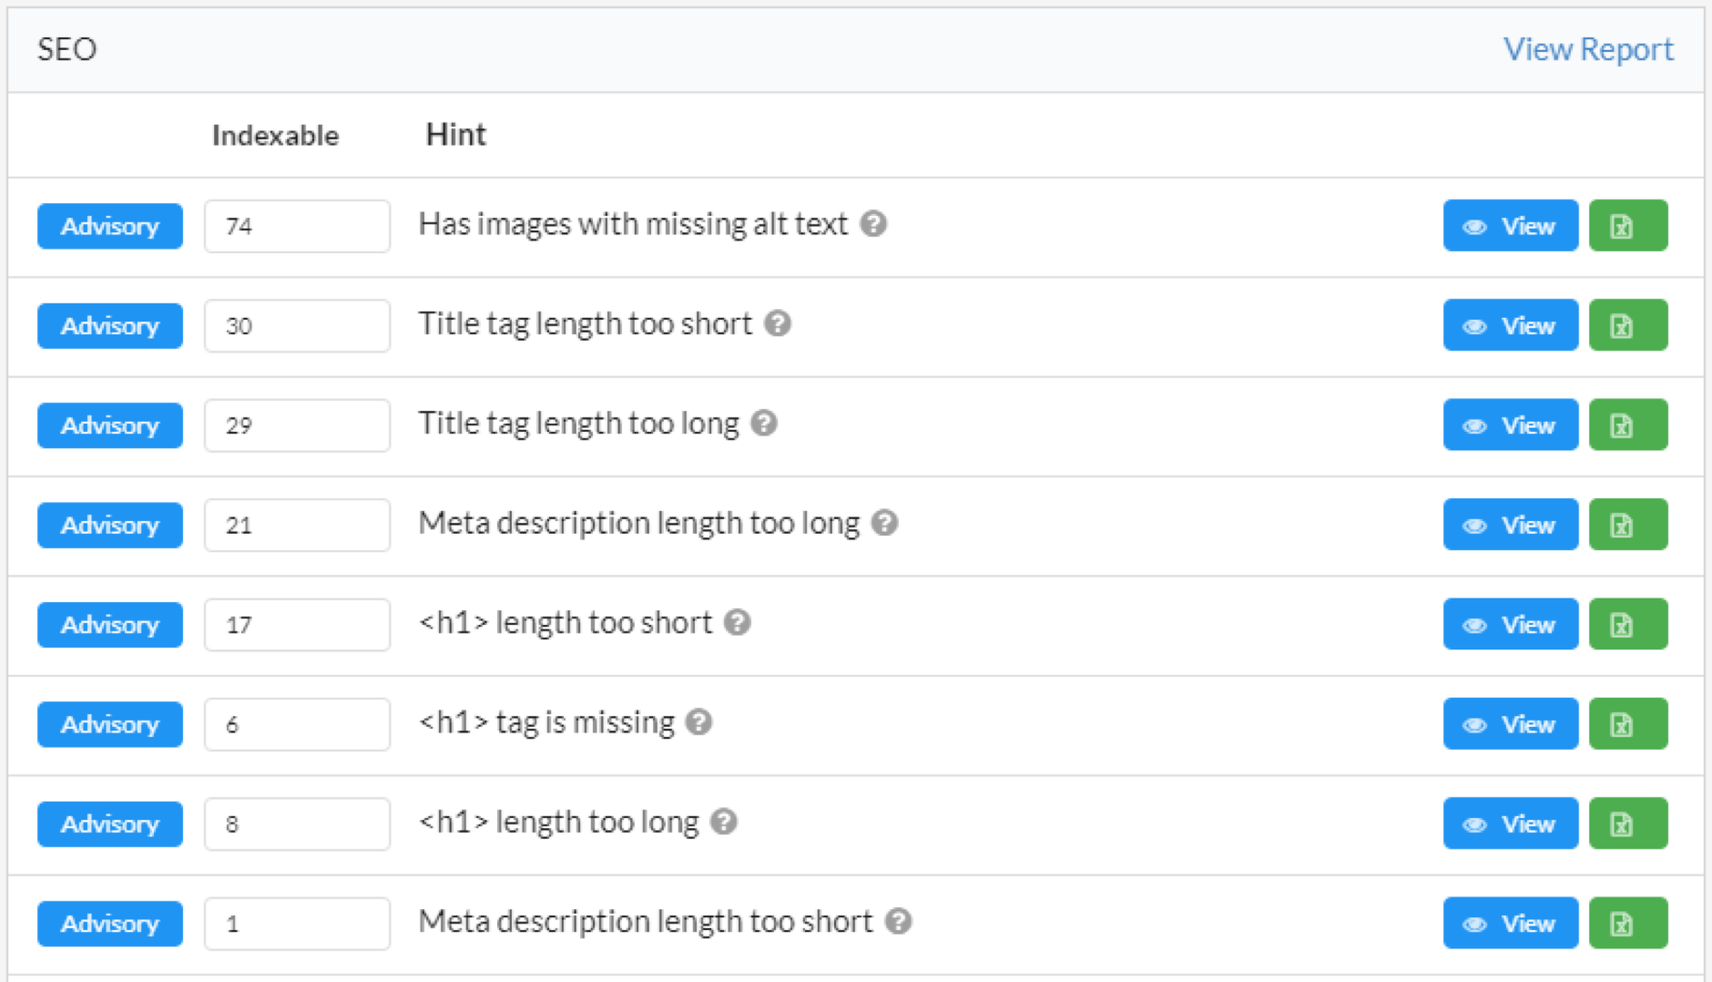Click question mark next to h1 length too long
The width and height of the screenshot is (1712, 982).
coord(724,822)
